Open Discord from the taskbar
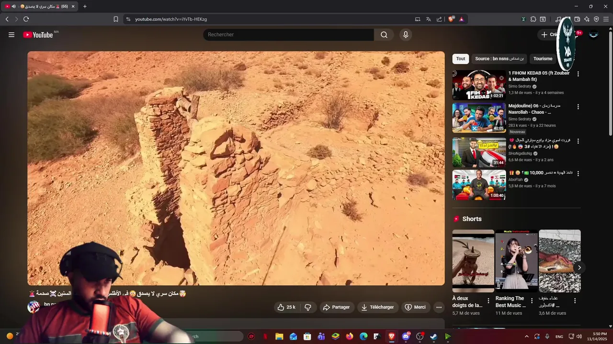The image size is (613, 344). (406, 336)
